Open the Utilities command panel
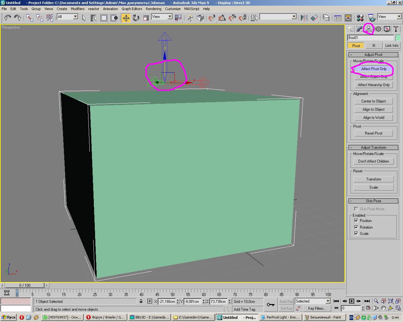Viewport: 403px width, 322px height. [396, 29]
